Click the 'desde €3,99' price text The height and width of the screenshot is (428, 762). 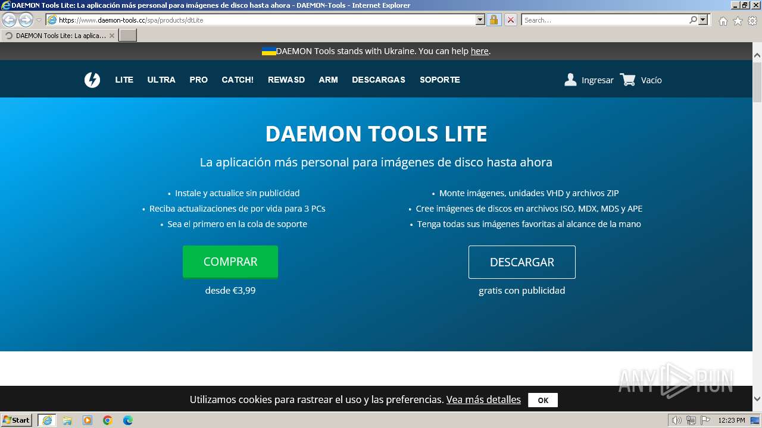230,291
